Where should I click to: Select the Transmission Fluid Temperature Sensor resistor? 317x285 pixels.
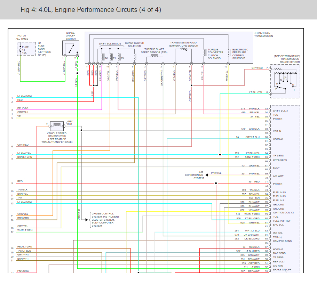click(184, 49)
